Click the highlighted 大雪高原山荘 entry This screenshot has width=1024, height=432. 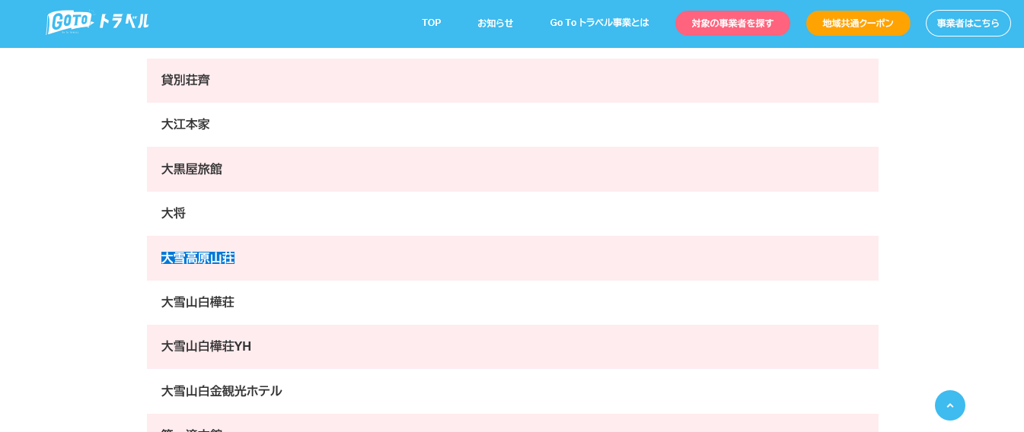pos(198,258)
